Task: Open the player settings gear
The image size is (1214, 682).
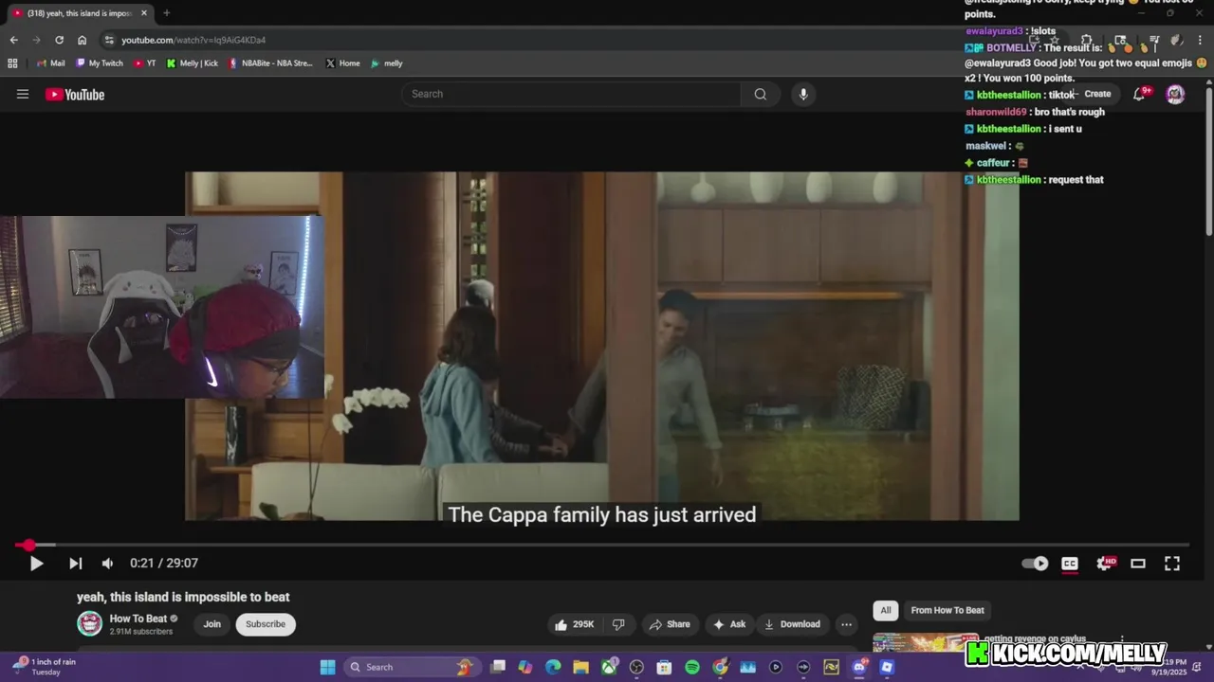Action: point(1105,564)
